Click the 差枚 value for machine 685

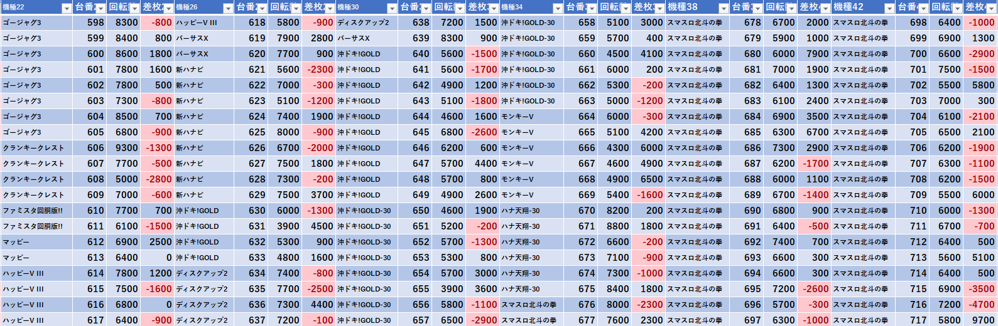(x=814, y=132)
